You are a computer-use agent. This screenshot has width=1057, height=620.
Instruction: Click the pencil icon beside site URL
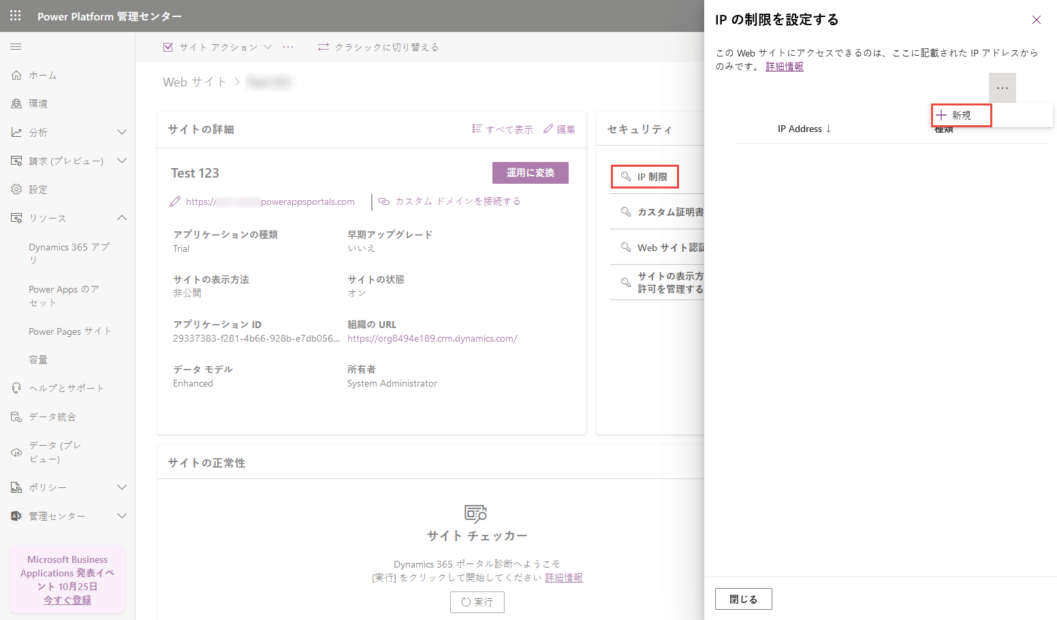[x=175, y=201]
